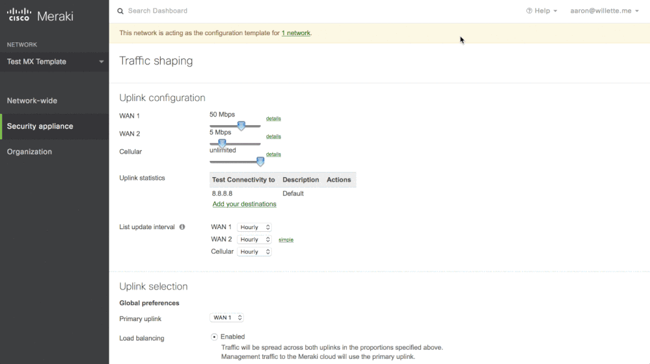
Task: Click the Help question mark icon
Action: pyautogui.click(x=529, y=11)
